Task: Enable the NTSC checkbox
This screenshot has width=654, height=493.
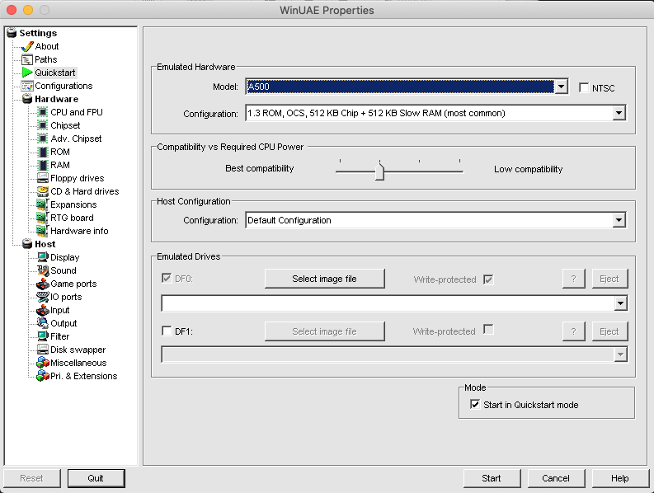Action: point(585,88)
